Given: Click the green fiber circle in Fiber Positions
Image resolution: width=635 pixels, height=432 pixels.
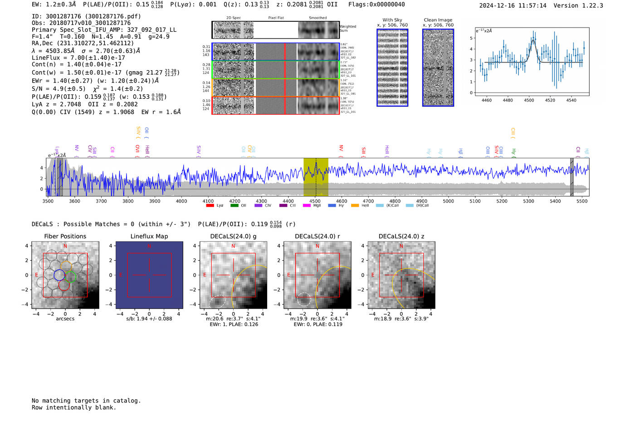Looking at the screenshot, I should [x=69, y=277].
